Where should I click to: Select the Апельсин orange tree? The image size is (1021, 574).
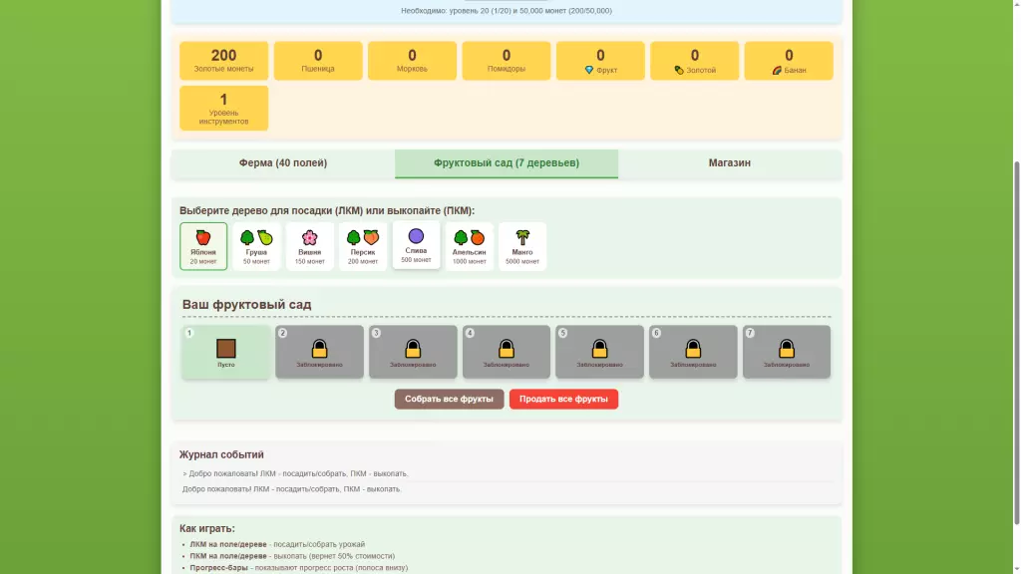[x=469, y=246]
